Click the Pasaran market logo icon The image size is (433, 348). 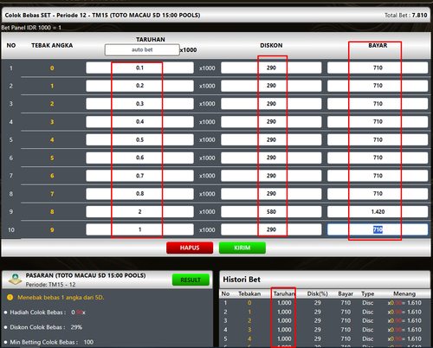point(16,279)
